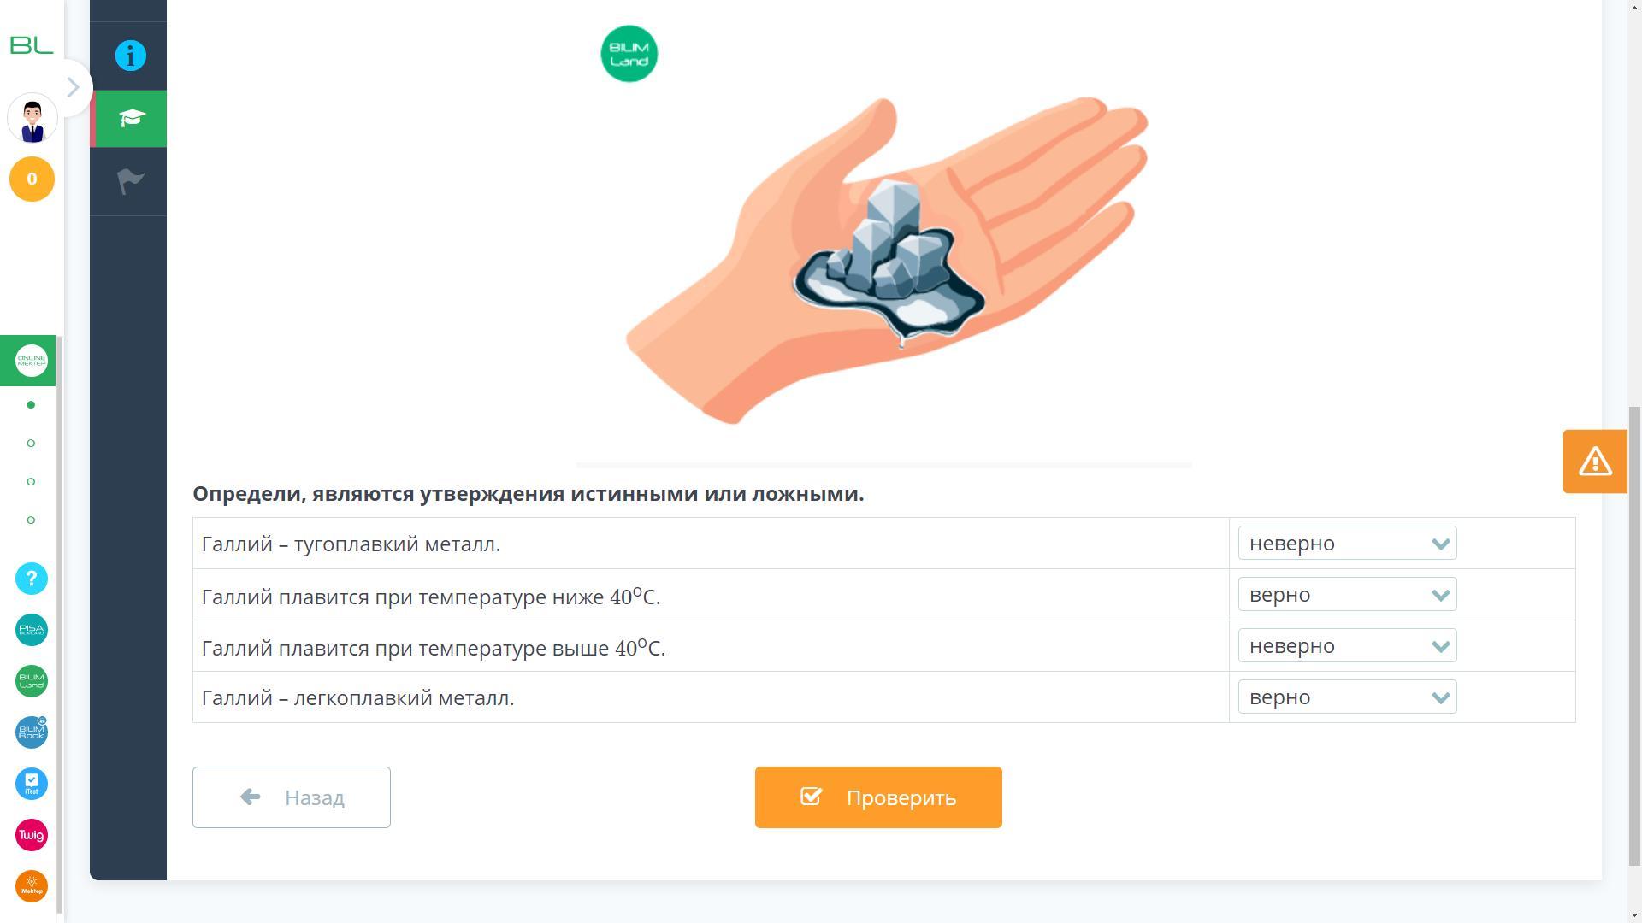This screenshot has width=1642, height=923.
Task: Click the Назад button
Action: (x=292, y=797)
